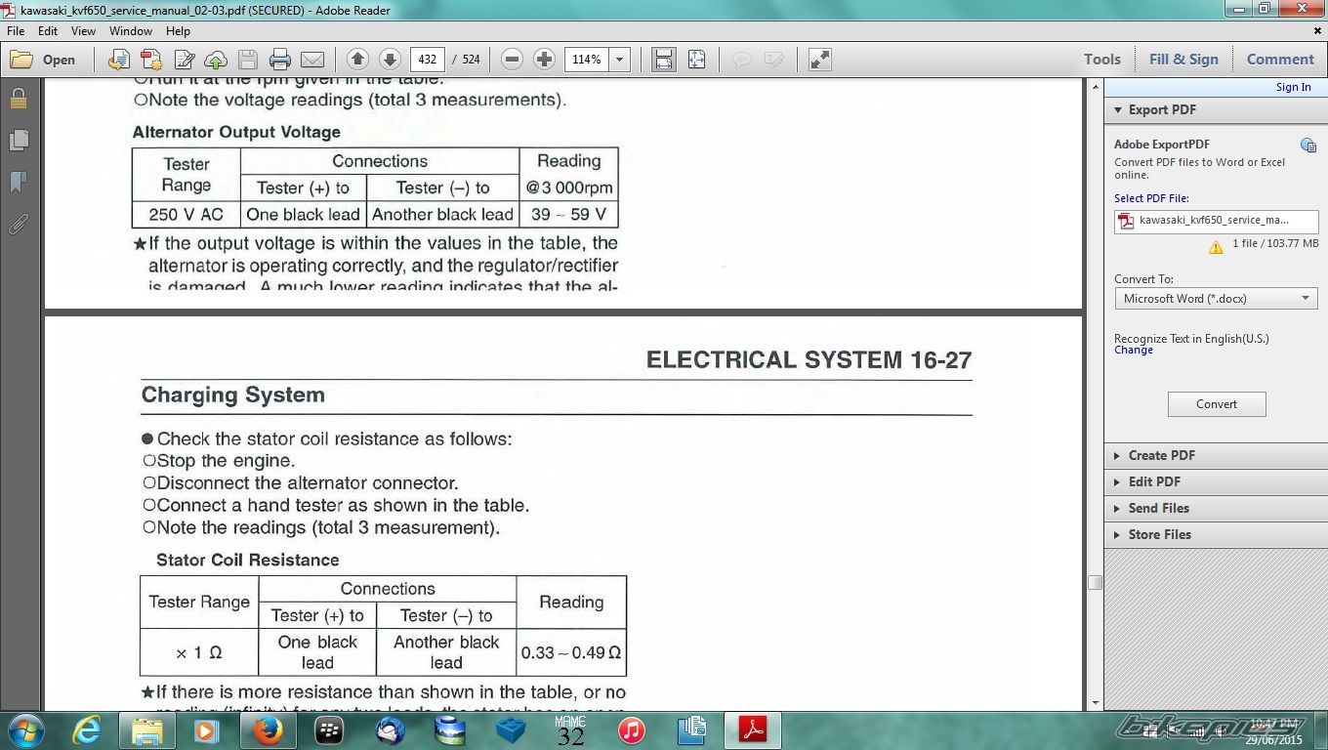This screenshot has width=1328, height=750.
Task: Click the scroll up arrow of the document scrollbar
Action: click(1095, 87)
